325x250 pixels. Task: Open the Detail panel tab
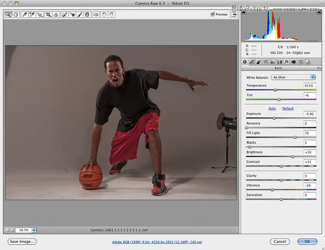[x=259, y=62]
